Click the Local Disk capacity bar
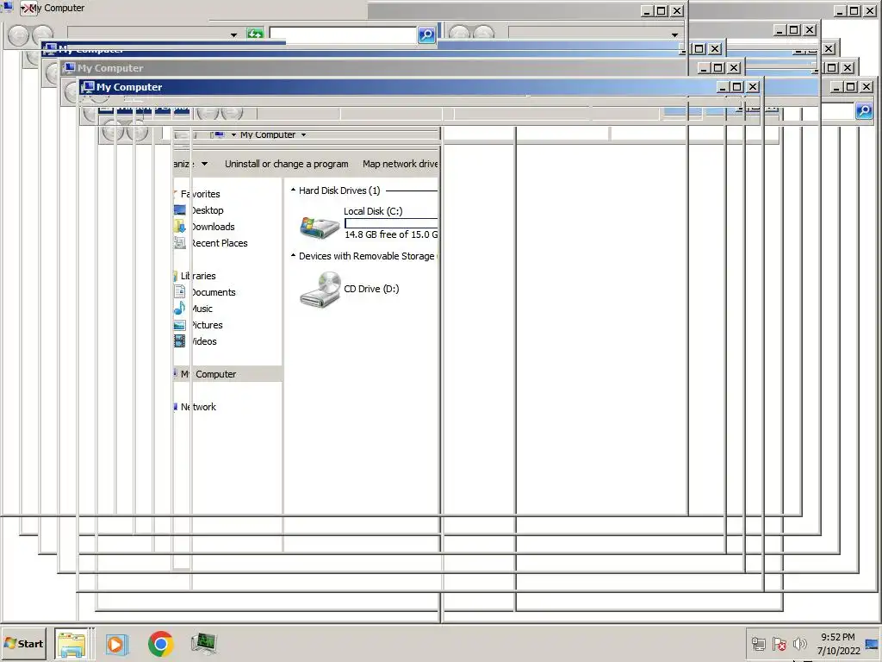The image size is (882, 662). [391, 223]
